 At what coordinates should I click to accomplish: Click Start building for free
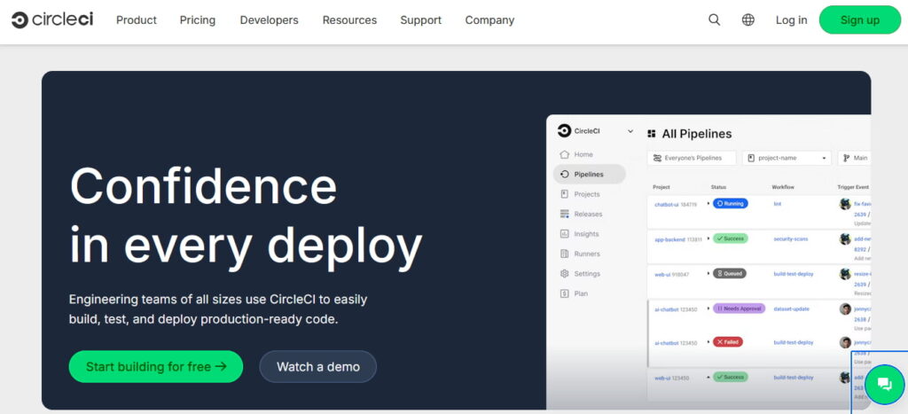156,366
